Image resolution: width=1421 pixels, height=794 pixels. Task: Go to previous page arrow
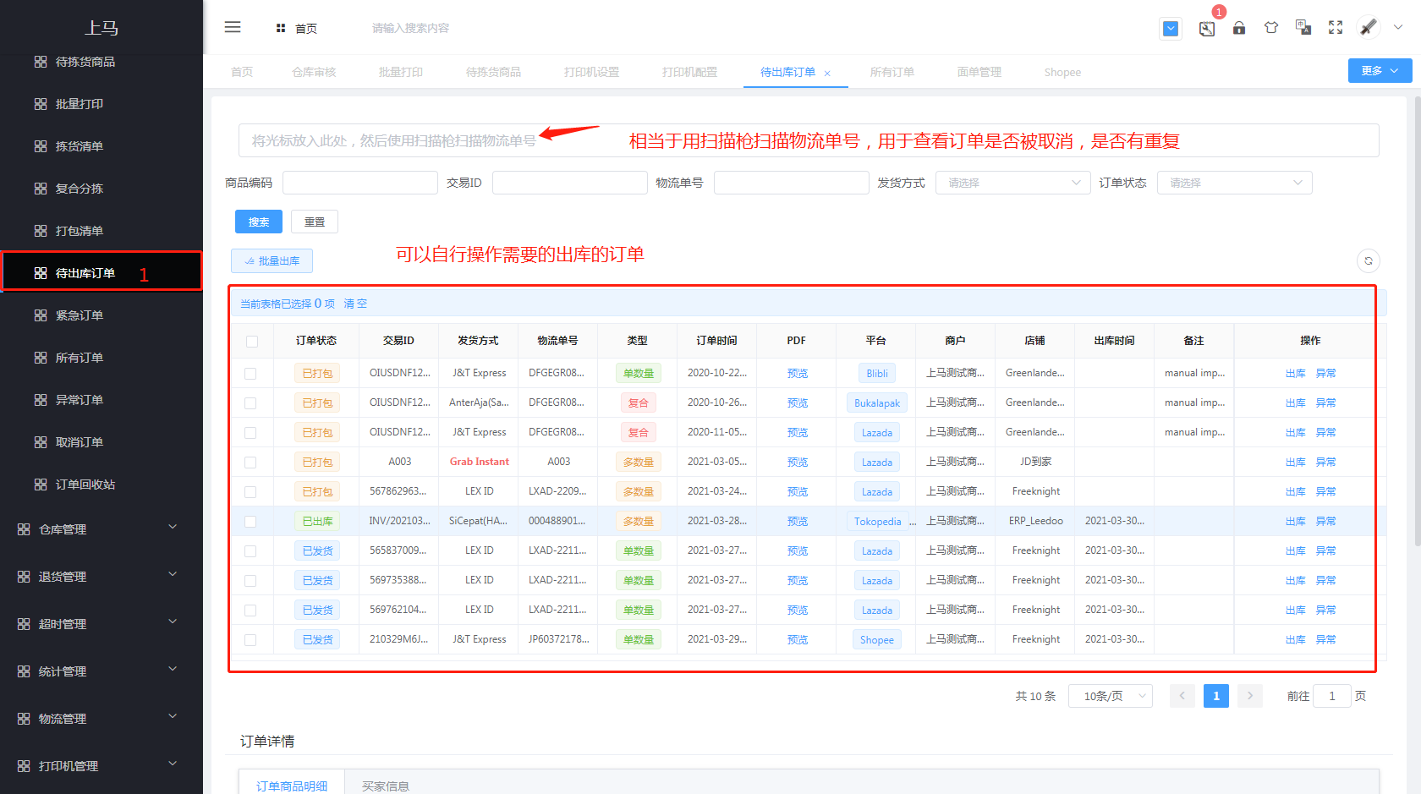tap(1182, 696)
